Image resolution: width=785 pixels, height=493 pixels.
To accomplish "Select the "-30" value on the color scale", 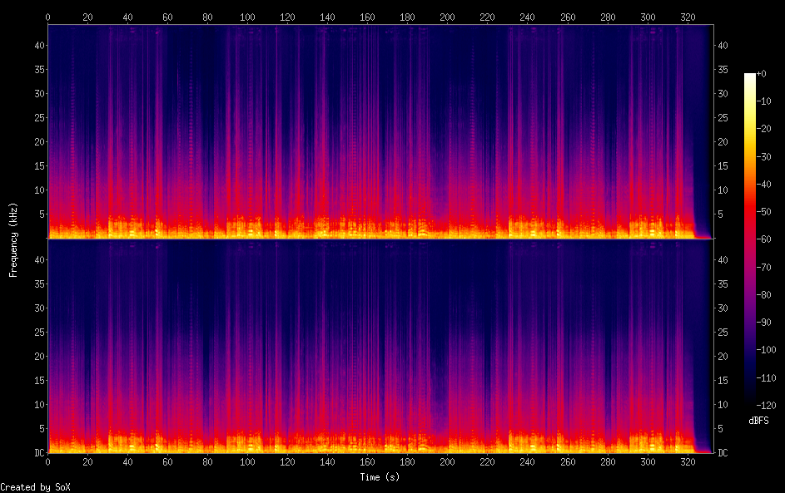I will pos(764,156).
